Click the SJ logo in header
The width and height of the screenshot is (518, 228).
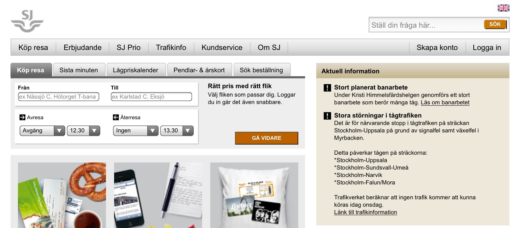tap(27, 21)
